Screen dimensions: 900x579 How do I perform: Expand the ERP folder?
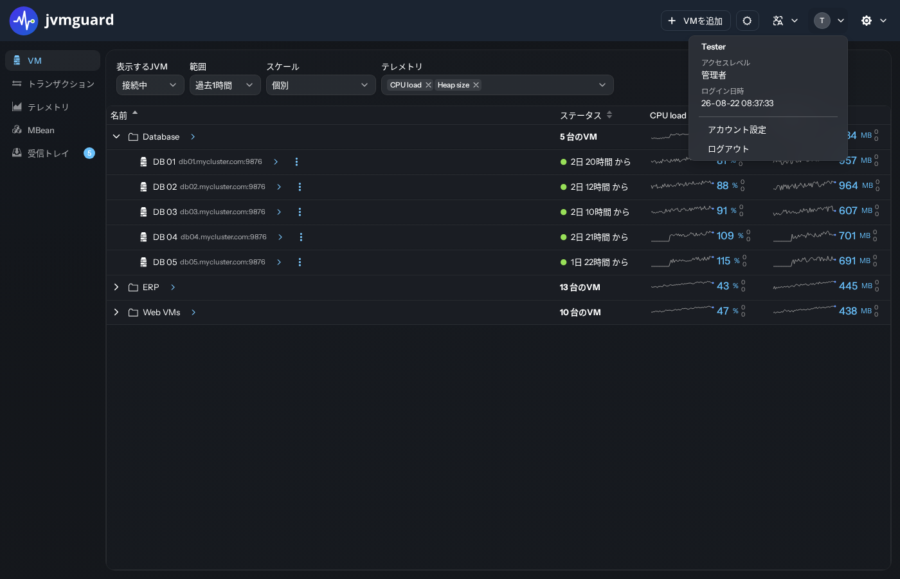click(116, 288)
